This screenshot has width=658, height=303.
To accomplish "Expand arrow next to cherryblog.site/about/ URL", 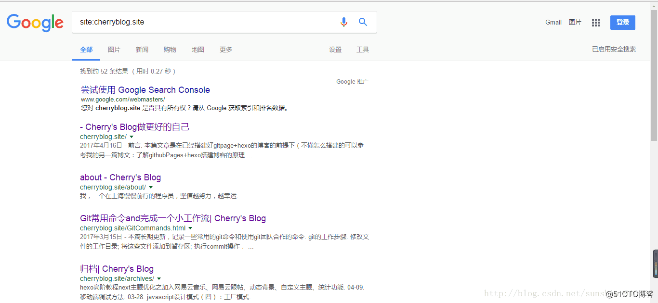I will pos(150,188).
